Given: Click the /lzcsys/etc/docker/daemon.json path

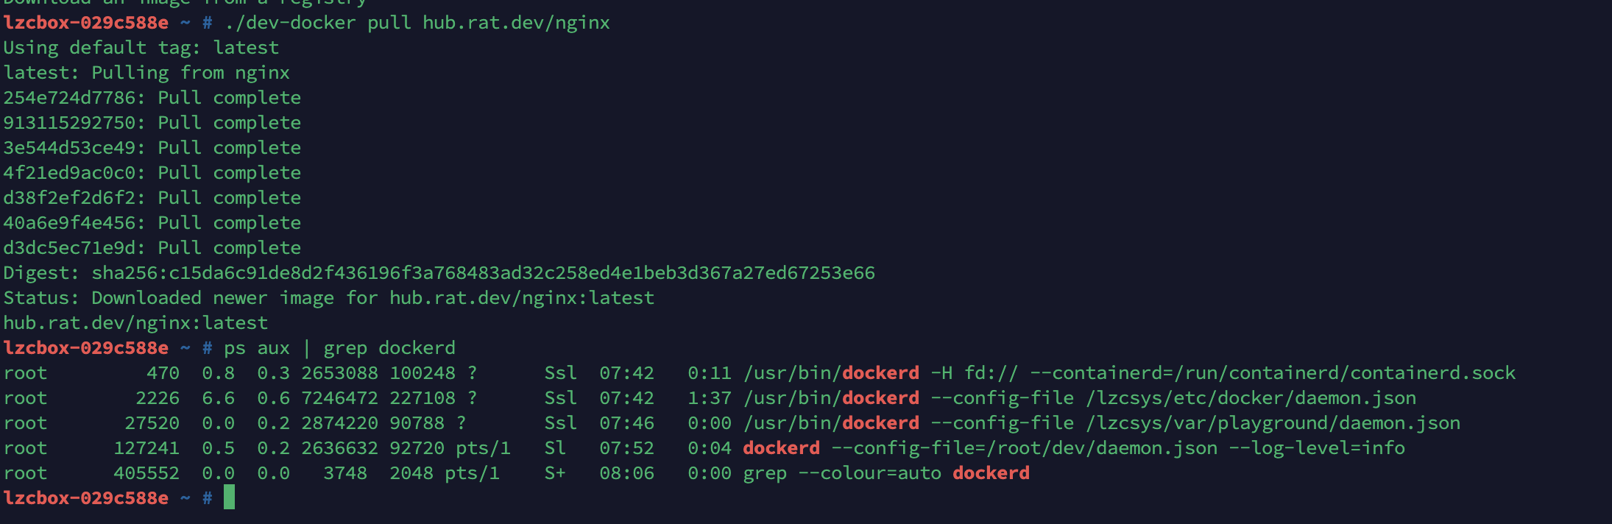Looking at the screenshot, I should tap(1251, 398).
